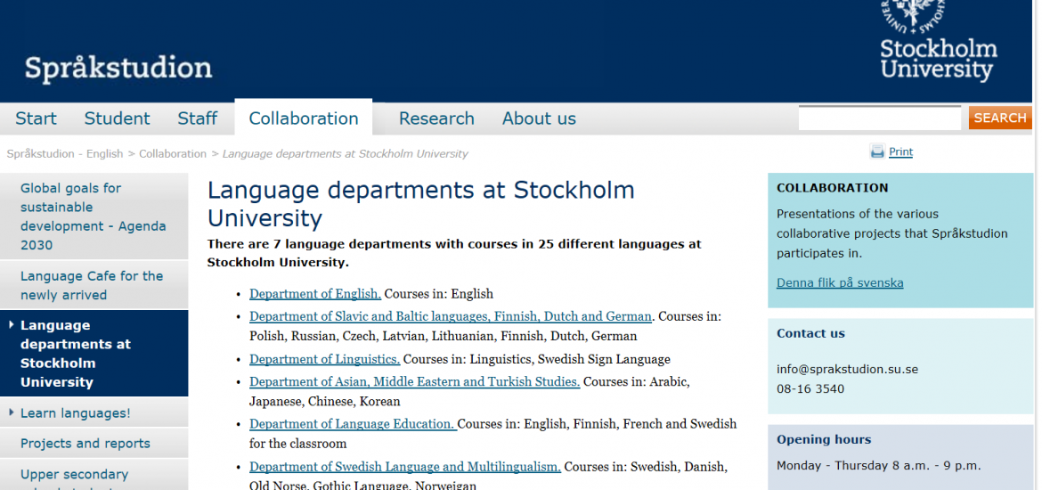Click the orange SEARCH button
The height and width of the screenshot is (490, 1042).
point(1000,118)
